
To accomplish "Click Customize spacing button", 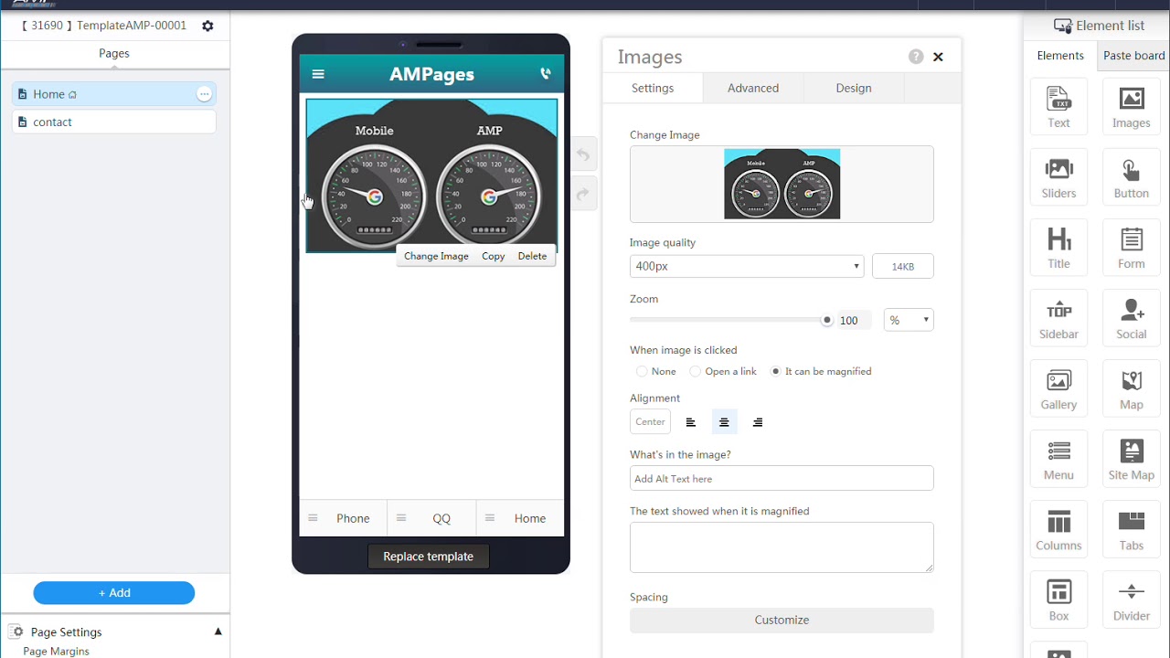I will [782, 620].
